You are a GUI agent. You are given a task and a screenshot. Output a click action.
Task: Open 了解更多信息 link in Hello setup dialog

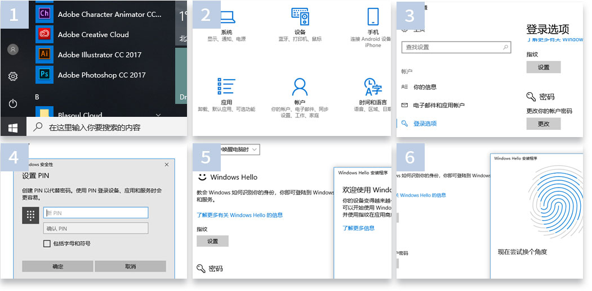click(x=358, y=228)
